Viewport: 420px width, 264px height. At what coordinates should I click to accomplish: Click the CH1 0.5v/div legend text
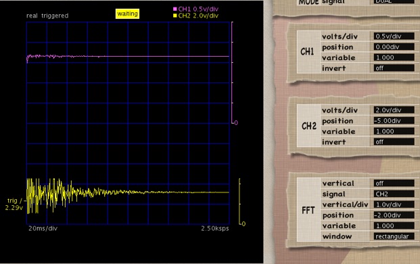click(198, 9)
